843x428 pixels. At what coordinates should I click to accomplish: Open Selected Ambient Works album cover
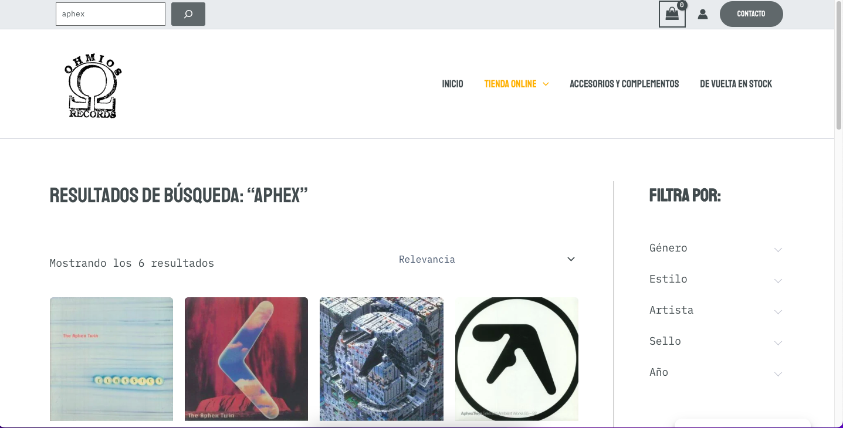pos(517,359)
